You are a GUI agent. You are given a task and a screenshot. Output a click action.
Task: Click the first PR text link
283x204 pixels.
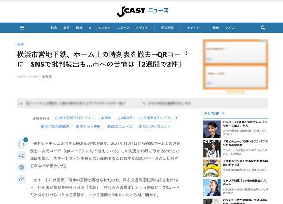tap(76, 104)
